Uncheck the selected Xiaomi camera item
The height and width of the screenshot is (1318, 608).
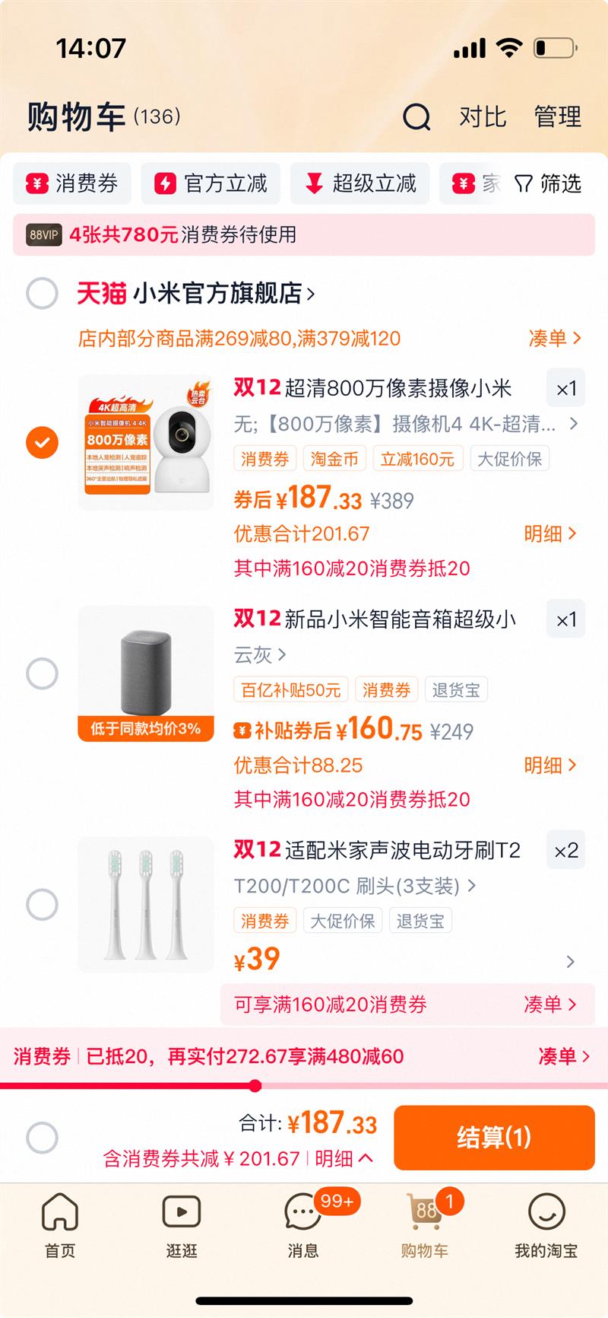(42, 442)
